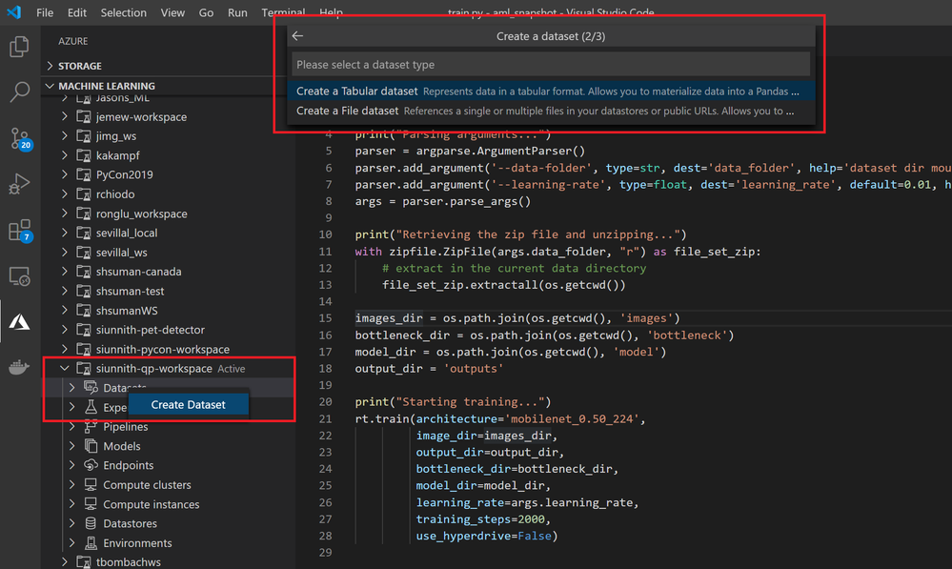Open the Explorer view in activity bar
Image resolution: width=952 pixels, height=569 pixels.
point(19,46)
